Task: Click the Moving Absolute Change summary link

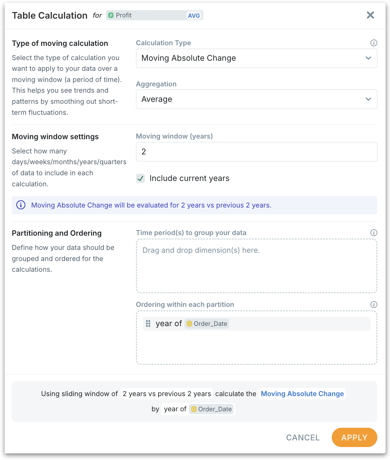Action: 302,394
